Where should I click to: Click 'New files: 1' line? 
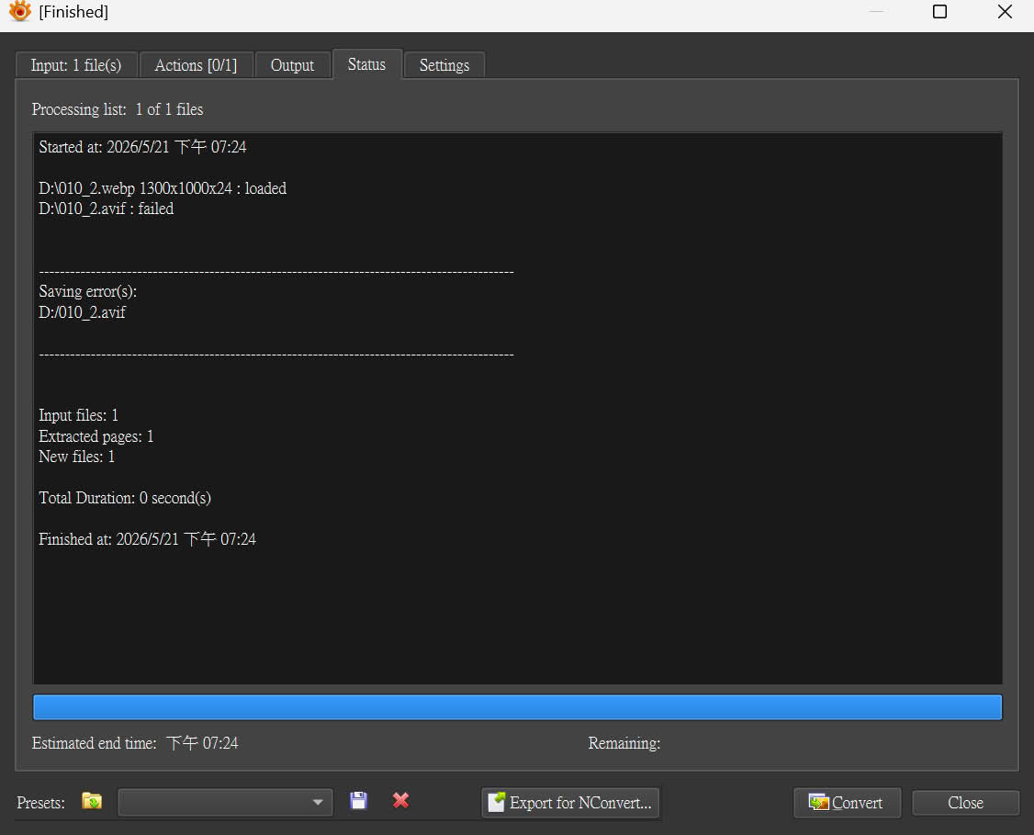click(76, 457)
